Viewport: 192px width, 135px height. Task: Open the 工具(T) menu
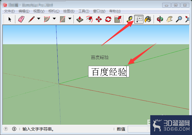click(84, 11)
